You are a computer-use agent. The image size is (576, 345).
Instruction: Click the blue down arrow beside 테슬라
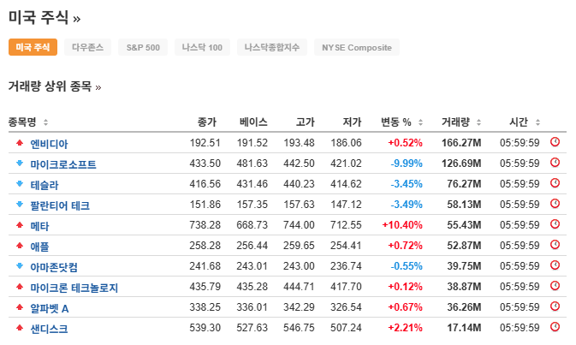20,184
